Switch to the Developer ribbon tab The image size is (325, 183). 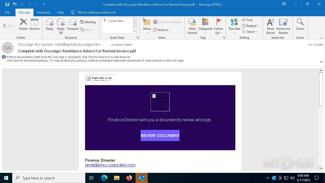click(44, 12)
